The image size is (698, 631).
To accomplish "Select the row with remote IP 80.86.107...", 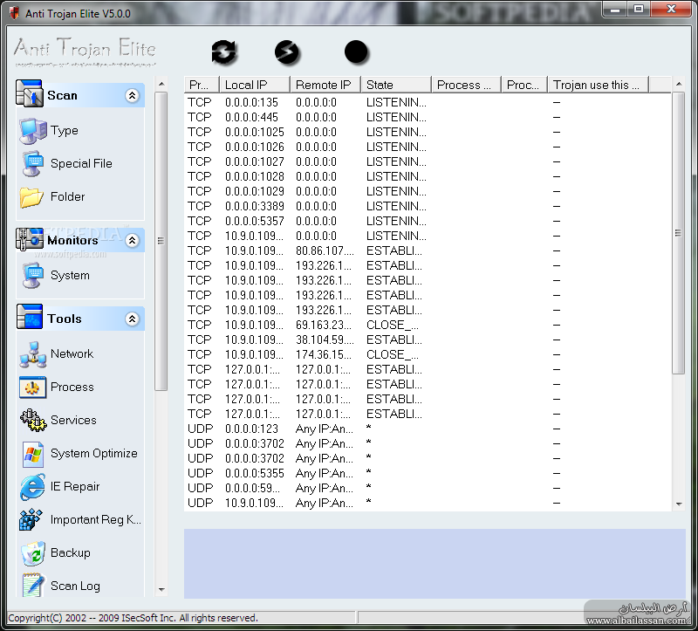I will [x=428, y=251].
